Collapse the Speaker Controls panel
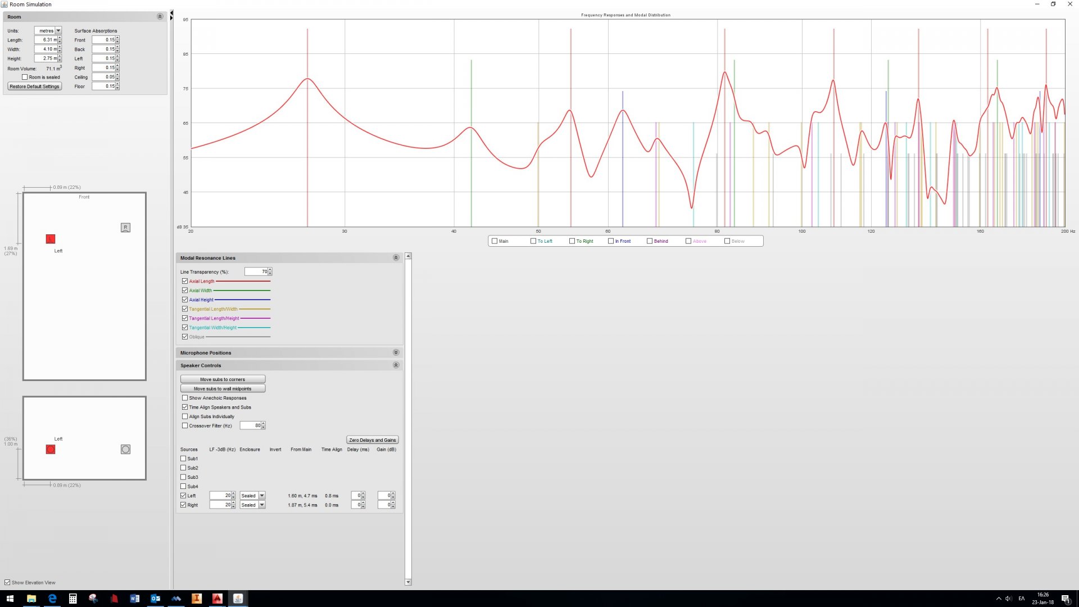 click(x=396, y=365)
